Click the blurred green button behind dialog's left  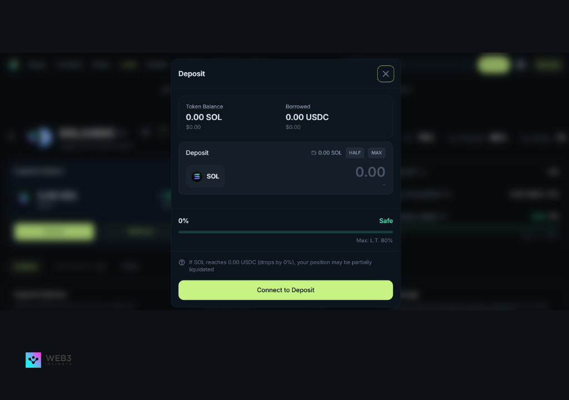pos(54,232)
